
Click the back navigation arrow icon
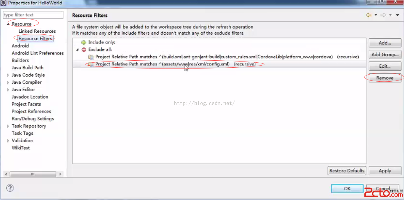click(x=369, y=15)
